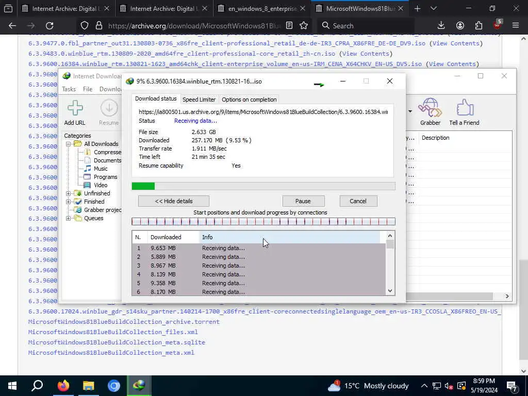This screenshot has width=528, height=396.
Task: Open the Firefox account profile icon
Action: pos(460,26)
